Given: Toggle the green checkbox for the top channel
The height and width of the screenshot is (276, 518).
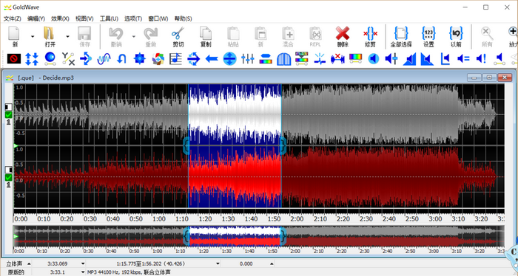Looking at the screenshot, I should pyautogui.click(x=9, y=114).
